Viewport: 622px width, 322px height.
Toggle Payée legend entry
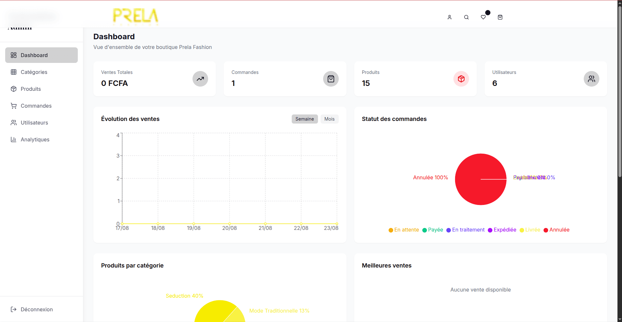click(432, 230)
